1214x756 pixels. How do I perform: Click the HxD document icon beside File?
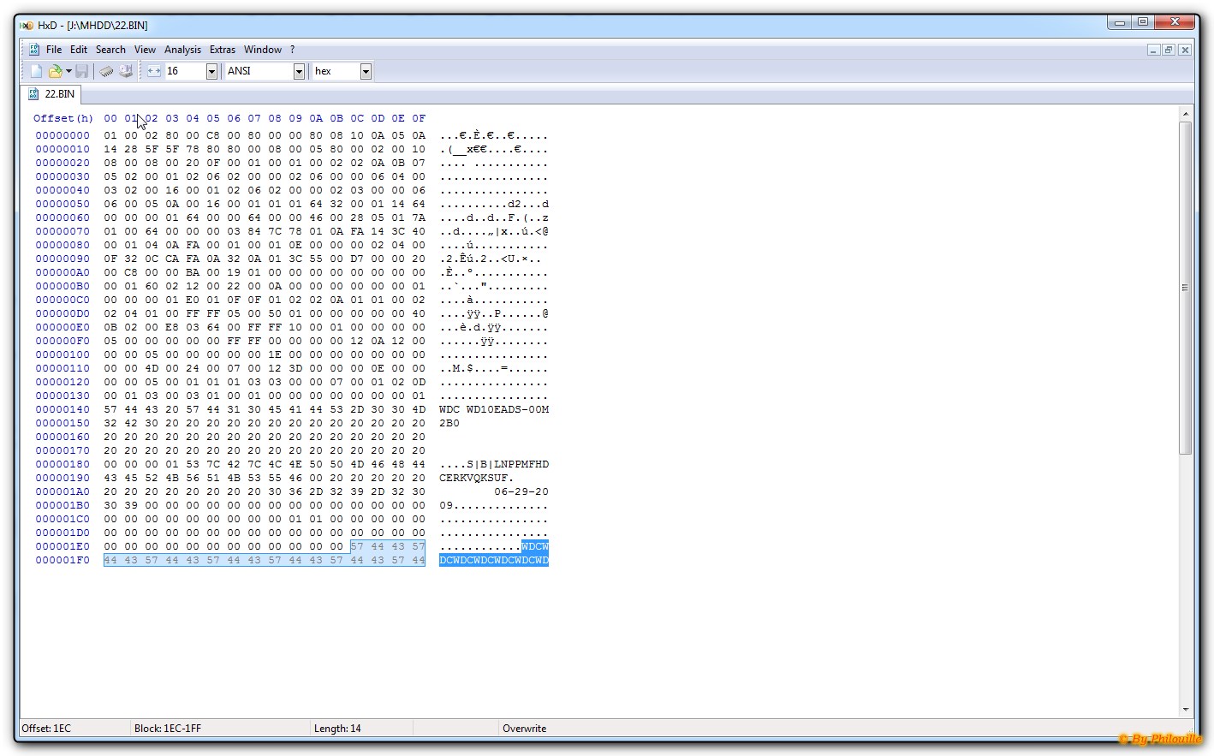tap(34, 50)
